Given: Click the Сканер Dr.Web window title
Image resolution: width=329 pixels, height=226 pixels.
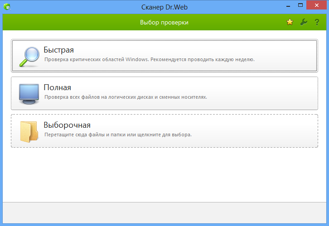Looking at the screenshot, I should [x=164, y=7].
